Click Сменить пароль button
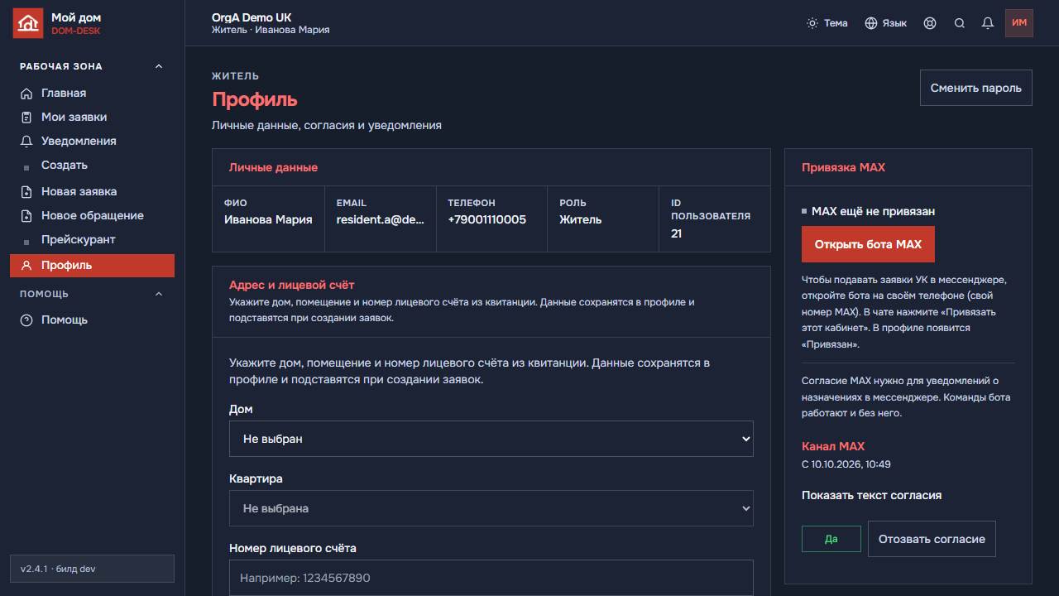This screenshot has height=596, width=1059. point(976,88)
